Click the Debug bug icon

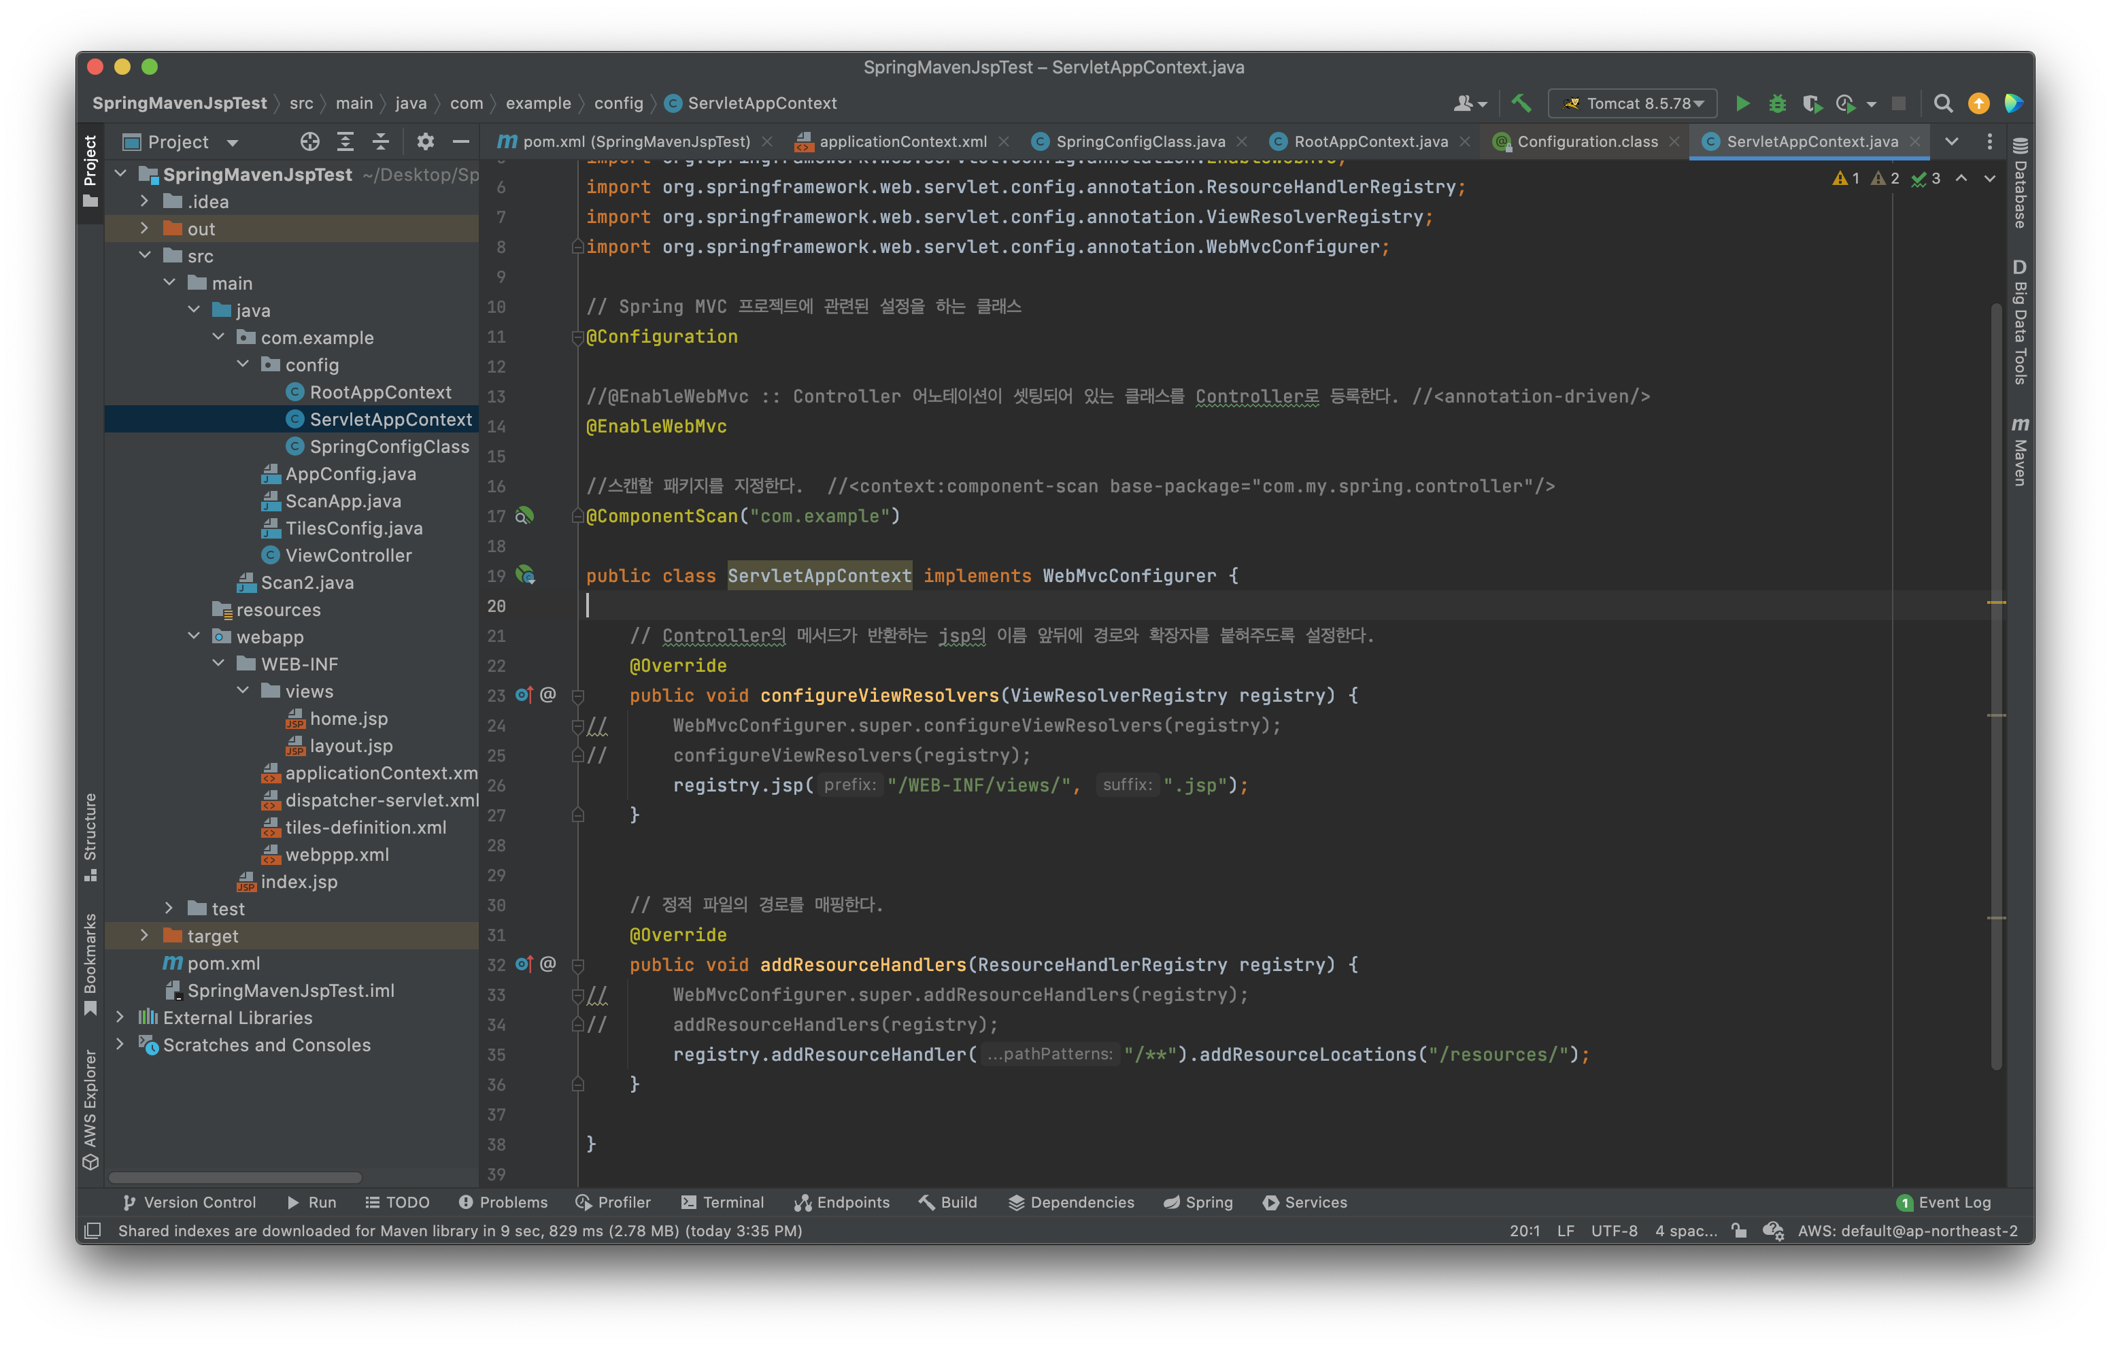(1777, 103)
